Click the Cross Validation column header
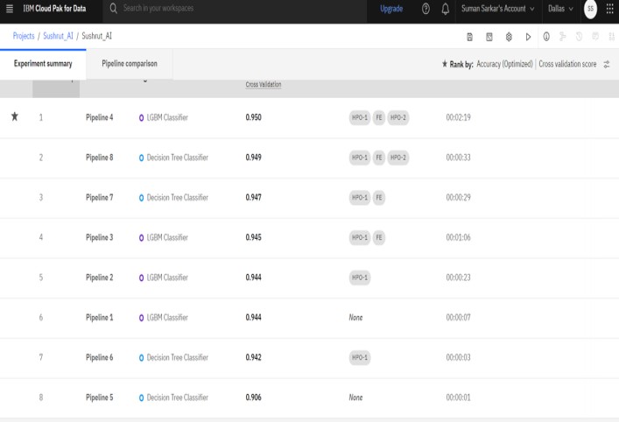Screen dimensions: 619x422 [264, 84]
